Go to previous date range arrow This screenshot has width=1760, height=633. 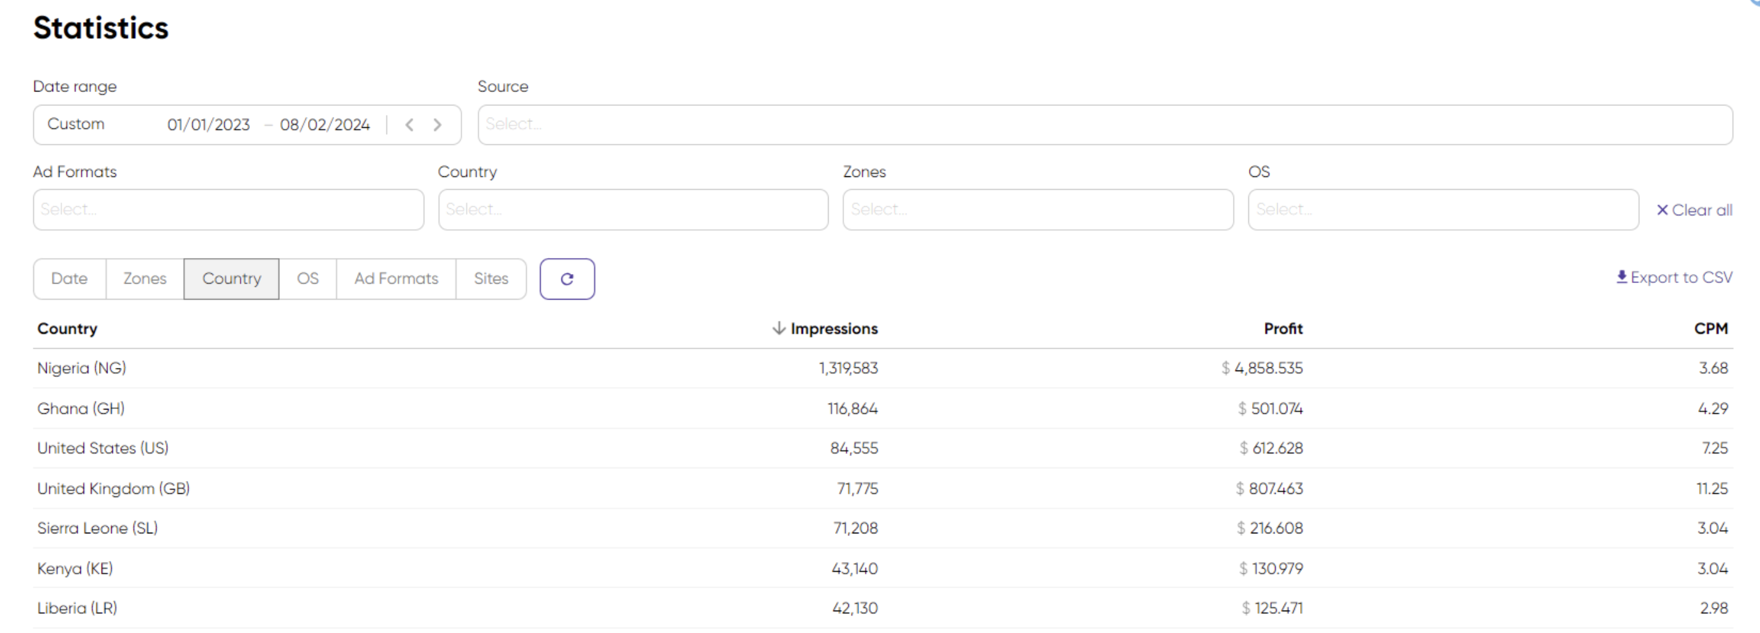[409, 125]
